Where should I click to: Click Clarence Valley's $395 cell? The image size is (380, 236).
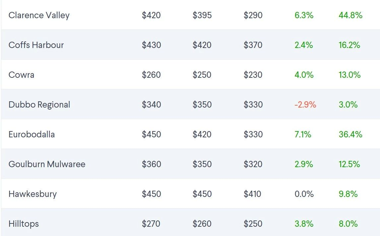(x=202, y=15)
